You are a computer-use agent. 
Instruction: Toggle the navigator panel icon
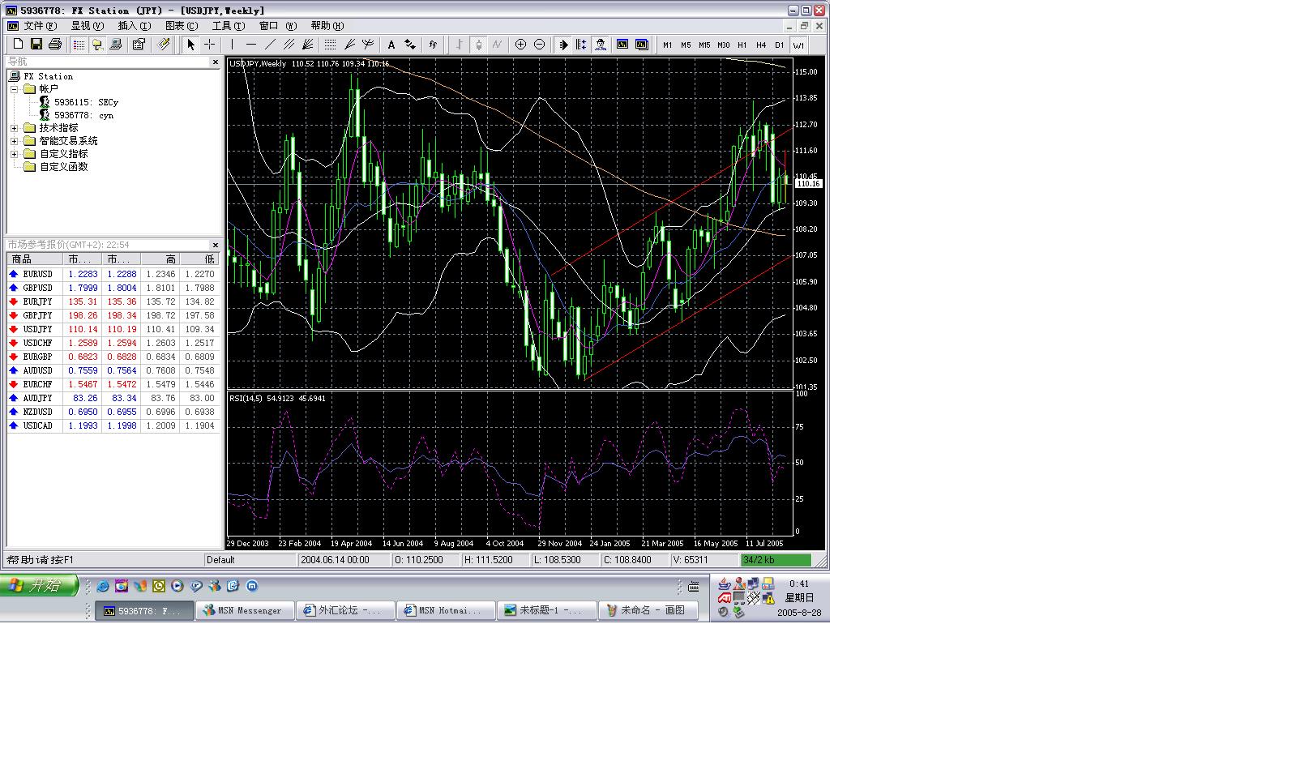coord(97,45)
